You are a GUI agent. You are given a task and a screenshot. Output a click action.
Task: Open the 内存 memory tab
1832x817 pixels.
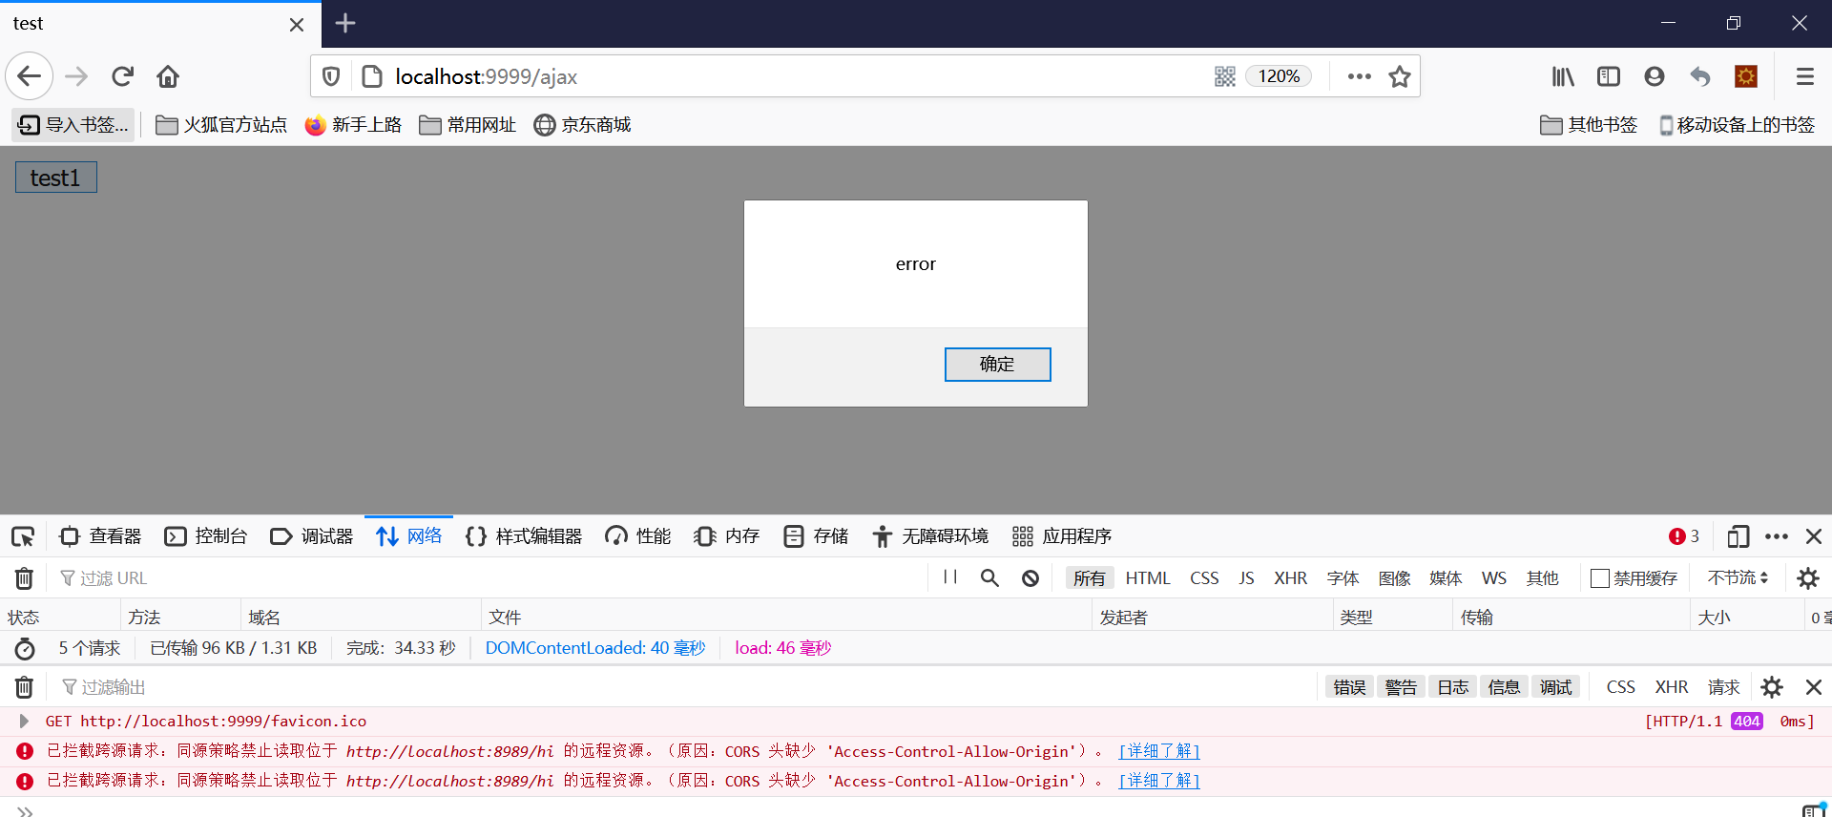727,536
